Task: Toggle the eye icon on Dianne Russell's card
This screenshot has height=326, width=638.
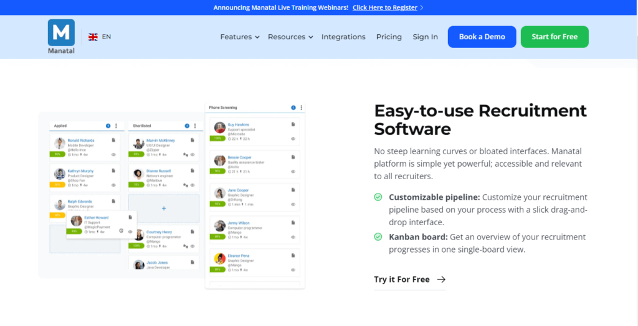Action: [193, 185]
